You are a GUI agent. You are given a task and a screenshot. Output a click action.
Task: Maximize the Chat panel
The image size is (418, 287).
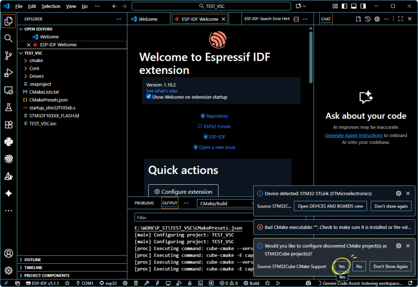tap(401, 19)
